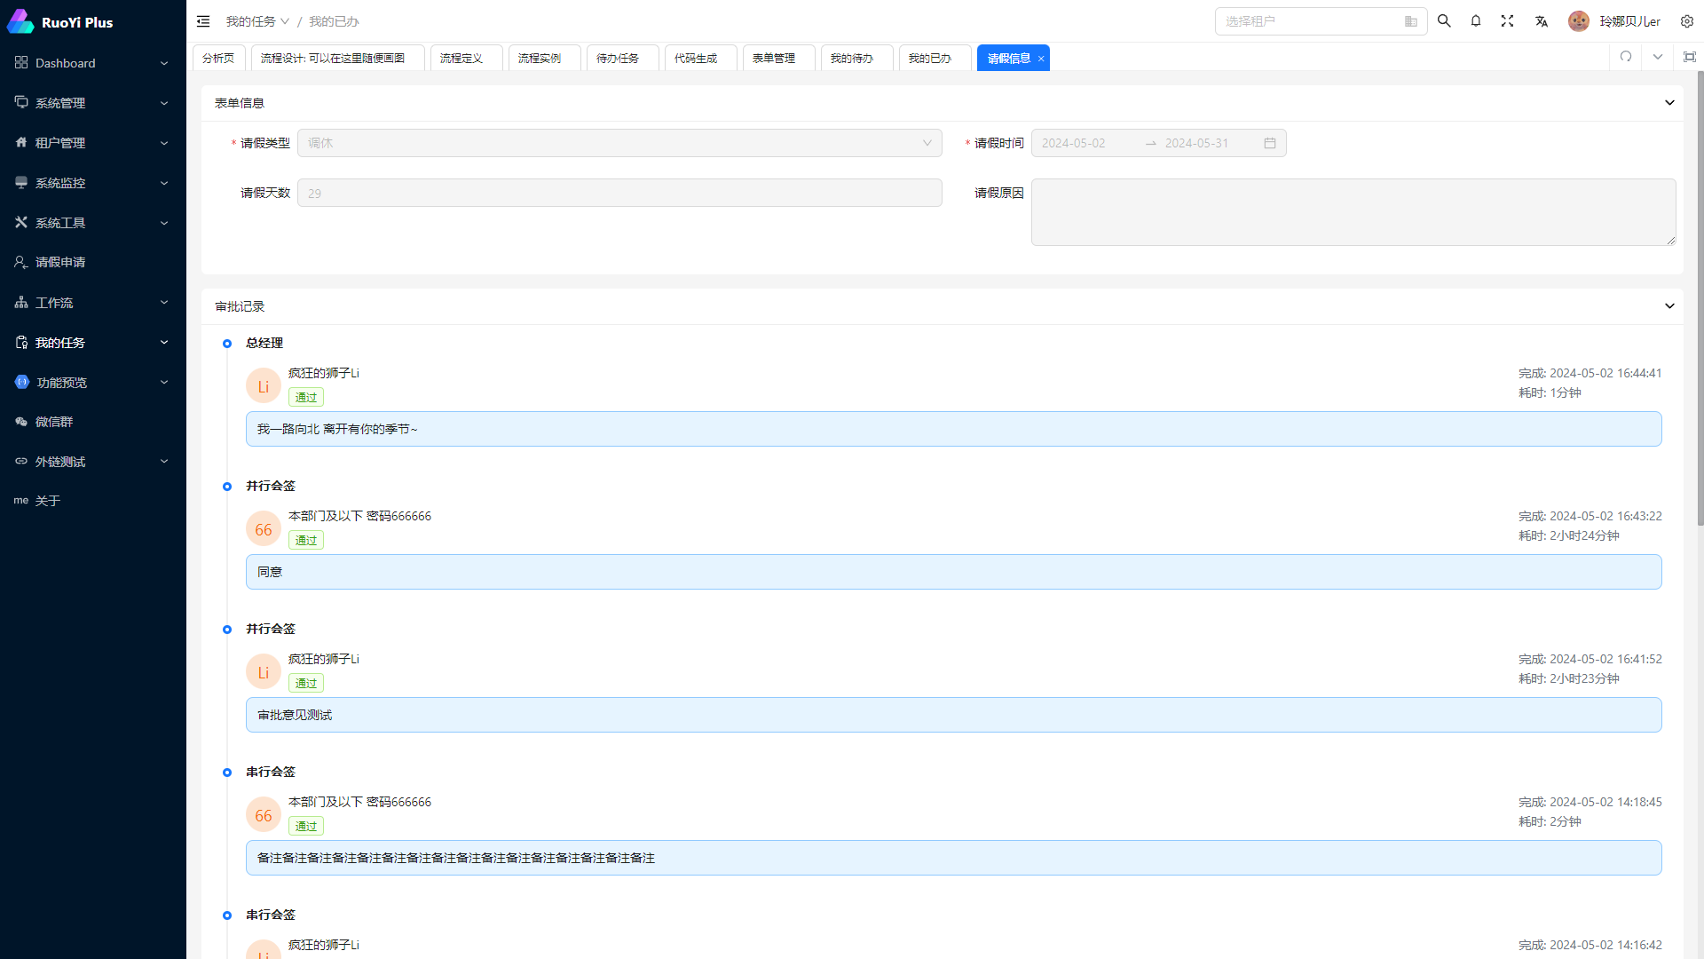Open layout settings gear icon
Image resolution: width=1704 pixels, height=959 pixels.
point(1687,20)
